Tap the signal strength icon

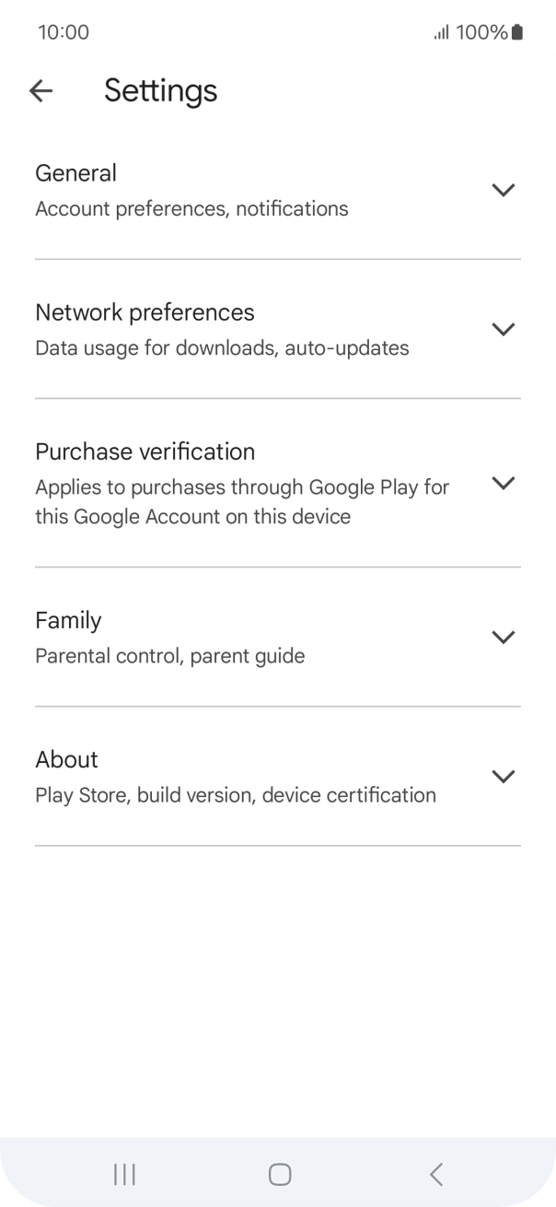tap(442, 32)
